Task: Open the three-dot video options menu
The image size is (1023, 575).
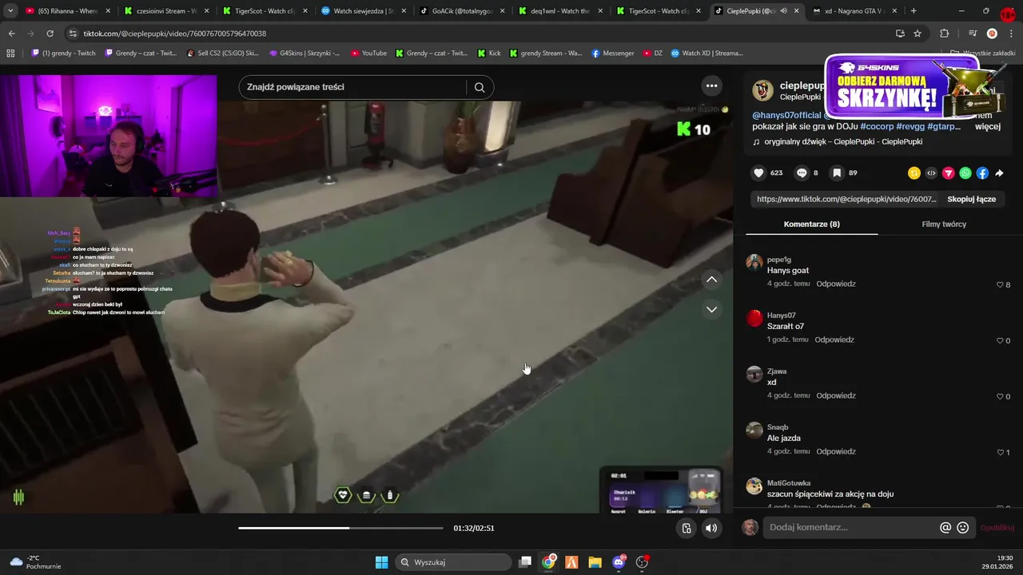Action: point(711,86)
